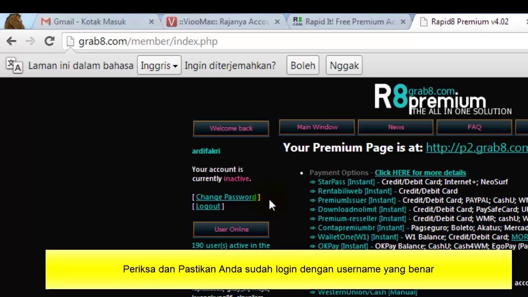Switch to the ViooMax Rajanya Account tab
Image resolution: width=528 pixels, height=297 pixels.
coord(223,22)
